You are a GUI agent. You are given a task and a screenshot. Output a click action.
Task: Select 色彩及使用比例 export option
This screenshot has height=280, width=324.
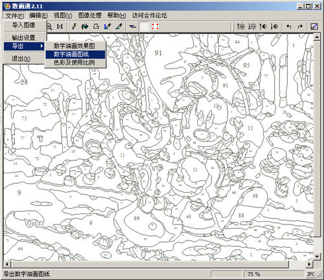pos(75,63)
